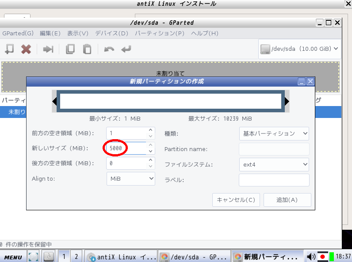This screenshot has height=262, width=352.
Task: Click the white partition area in the resize bar
Action: point(171,101)
